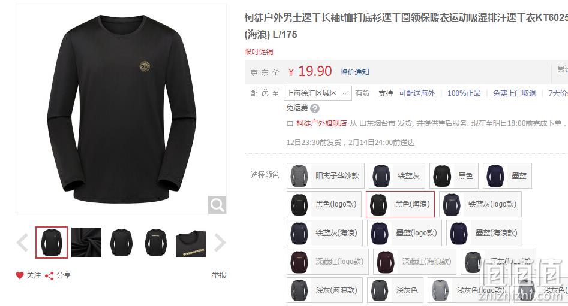Image resolution: width=568 pixels, height=306 pixels.
Task: Click the 举报 report link
Action: point(219,275)
